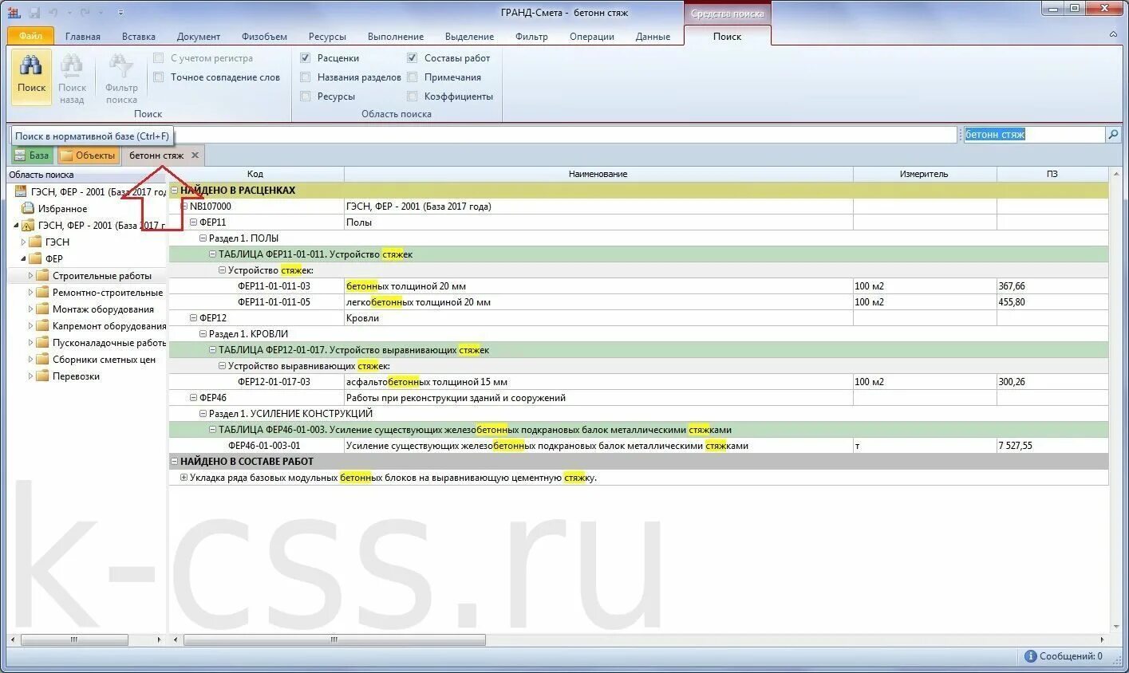
Task: Select Капремонт оборудования tree item
Action: click(109, 326)
